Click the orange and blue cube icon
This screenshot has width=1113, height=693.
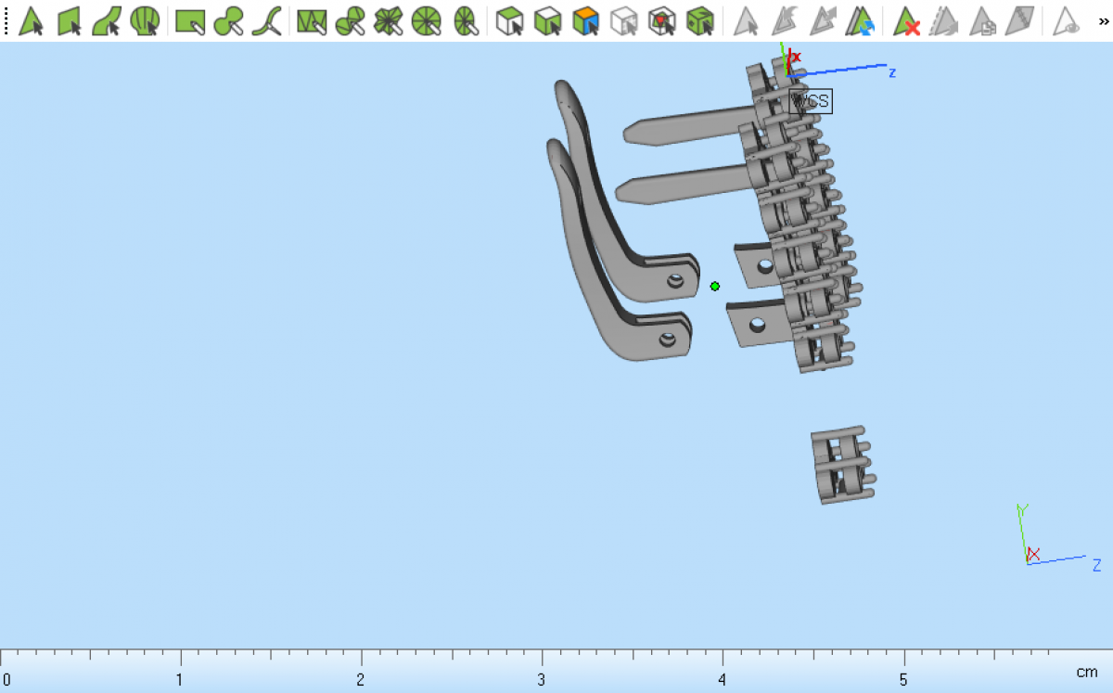click(585, 20)
